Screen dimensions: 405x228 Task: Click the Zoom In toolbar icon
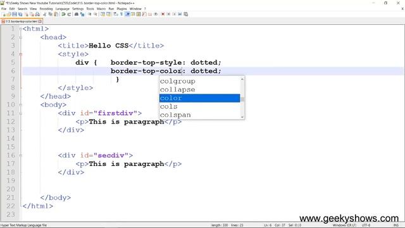89,14
